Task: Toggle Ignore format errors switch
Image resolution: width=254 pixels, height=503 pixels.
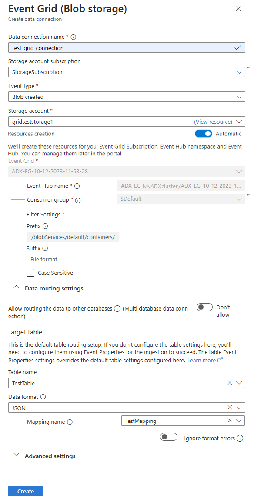Action: pyautogui.click(x=169, y=437)
